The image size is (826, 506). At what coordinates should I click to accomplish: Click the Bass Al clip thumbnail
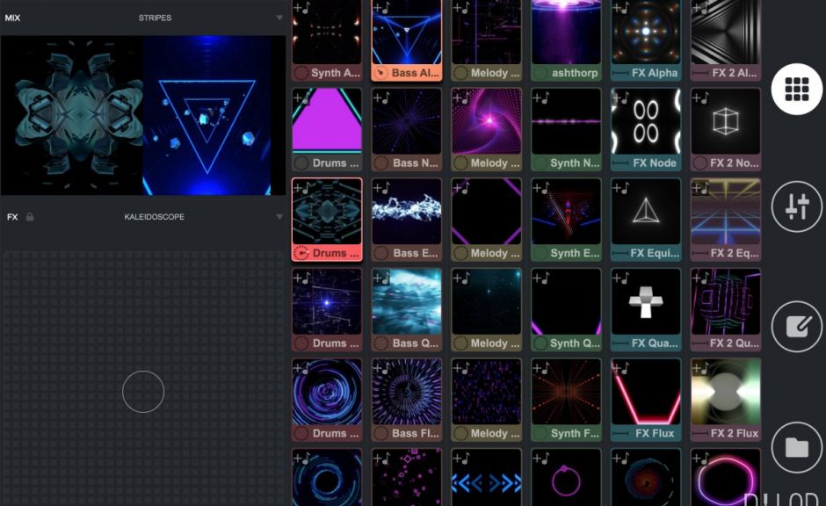[406, 35]
